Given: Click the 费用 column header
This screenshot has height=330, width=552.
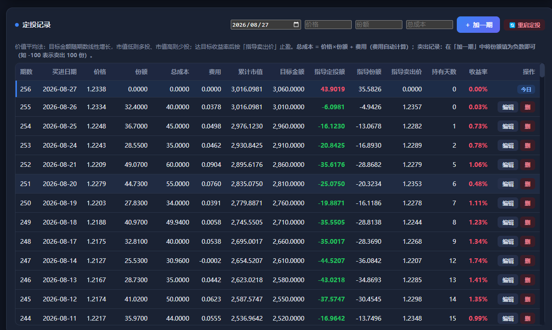Looking at the screenshot, I should 215,72.
